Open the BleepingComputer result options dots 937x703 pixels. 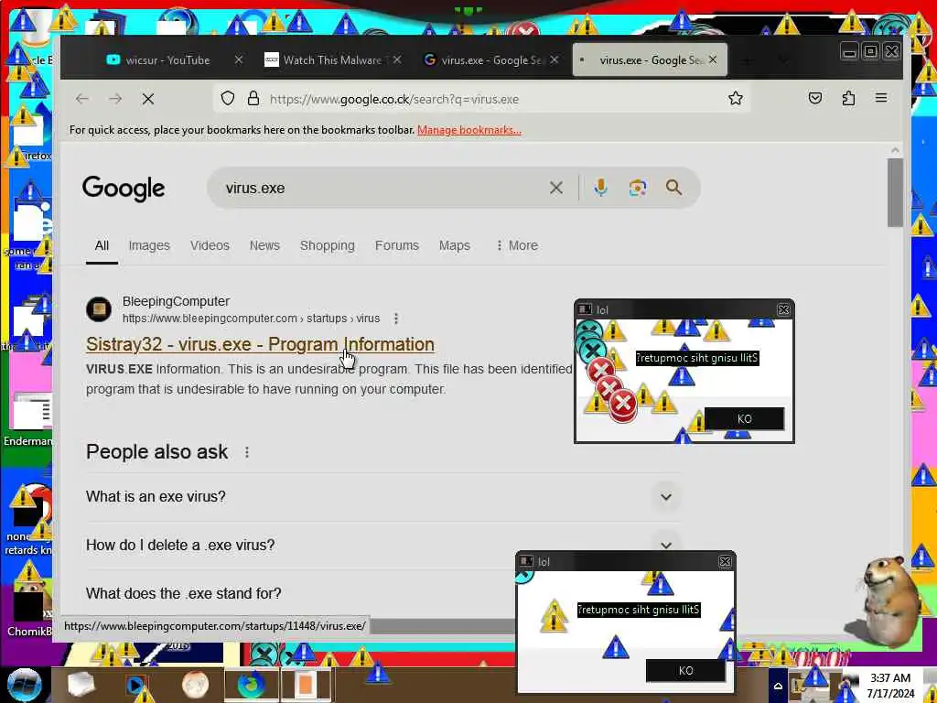click(395, 319)
